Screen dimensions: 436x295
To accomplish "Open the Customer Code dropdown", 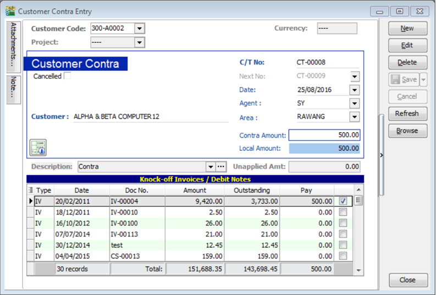I will pyautogui.click(x=139, y=29).
